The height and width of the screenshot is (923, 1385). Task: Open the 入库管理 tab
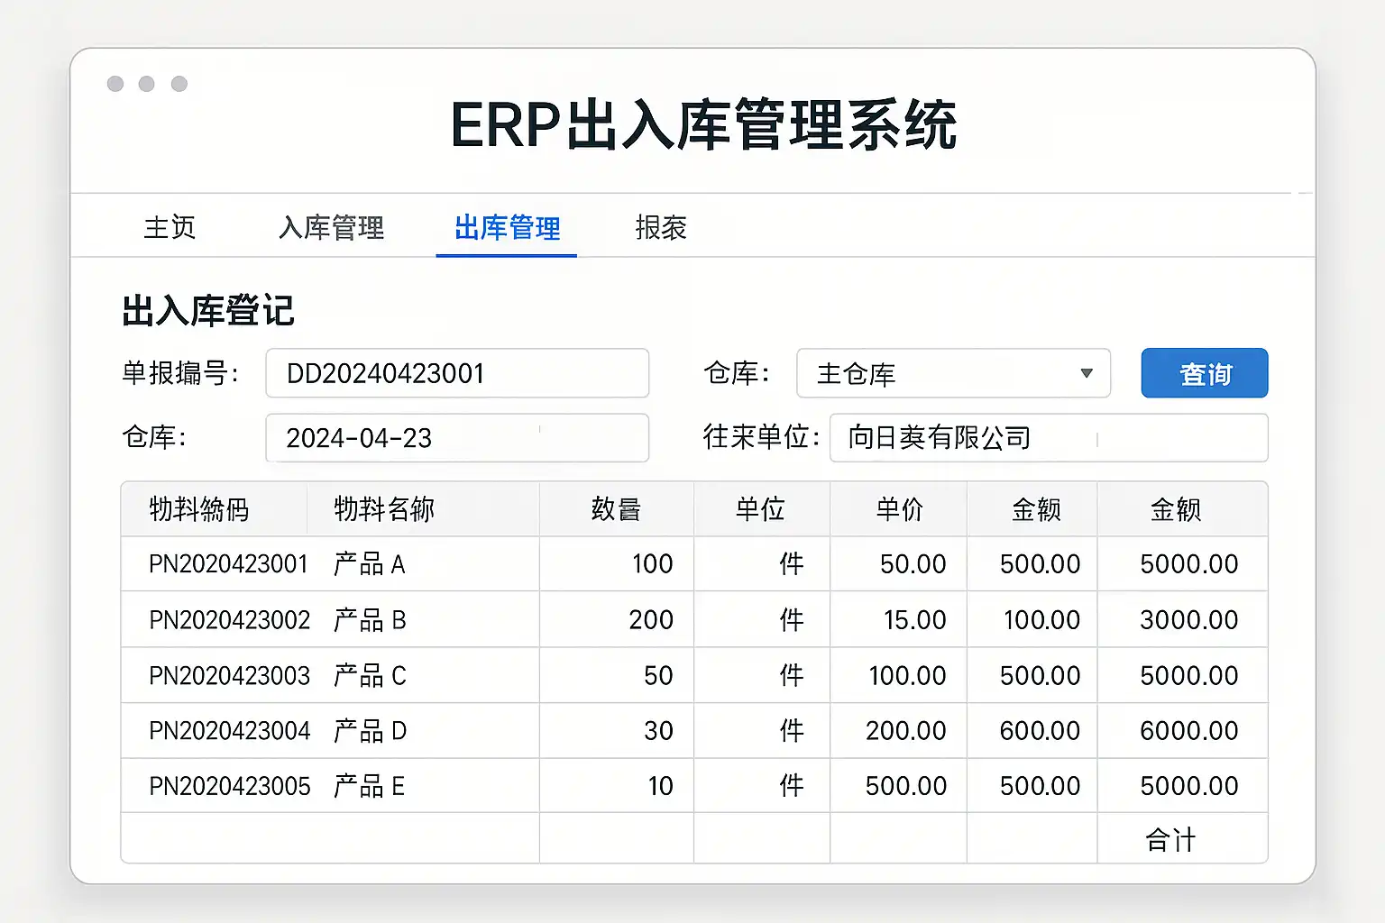331,228
